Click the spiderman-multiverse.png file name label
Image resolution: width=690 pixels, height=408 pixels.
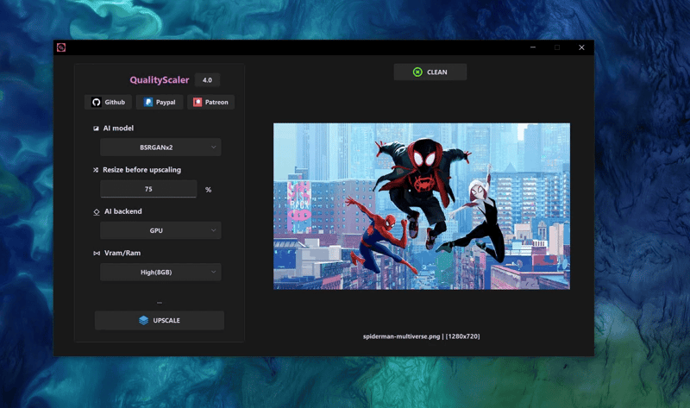click(x=421, y=336)
